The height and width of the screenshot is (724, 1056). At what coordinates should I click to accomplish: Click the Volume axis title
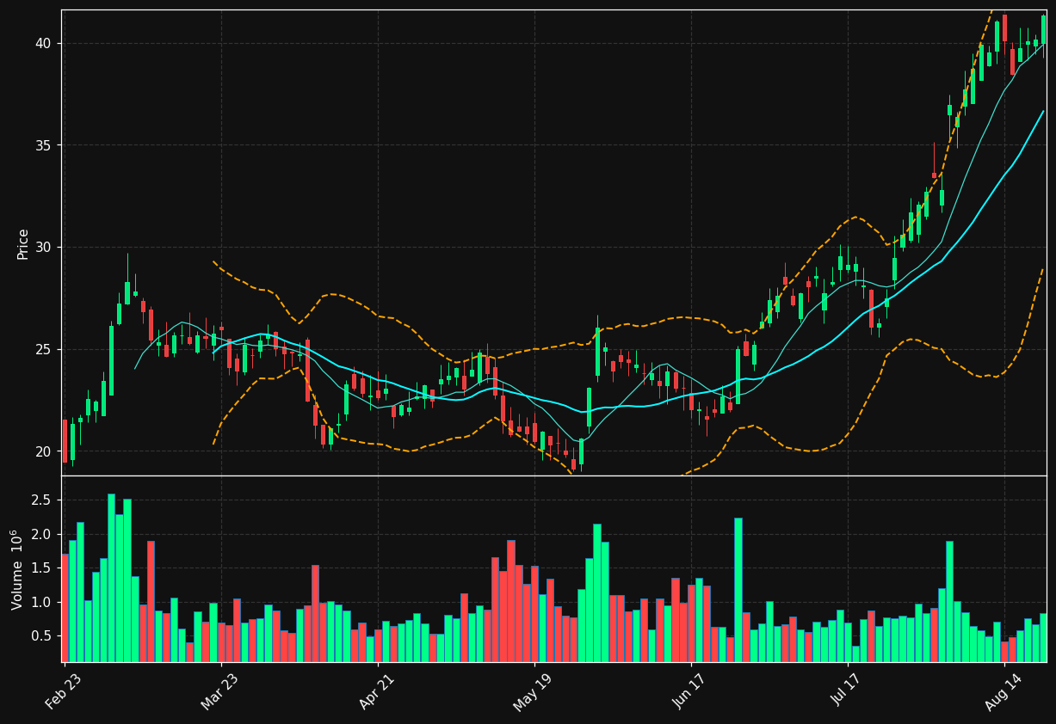pyautogui.click(x=17, y=569)
